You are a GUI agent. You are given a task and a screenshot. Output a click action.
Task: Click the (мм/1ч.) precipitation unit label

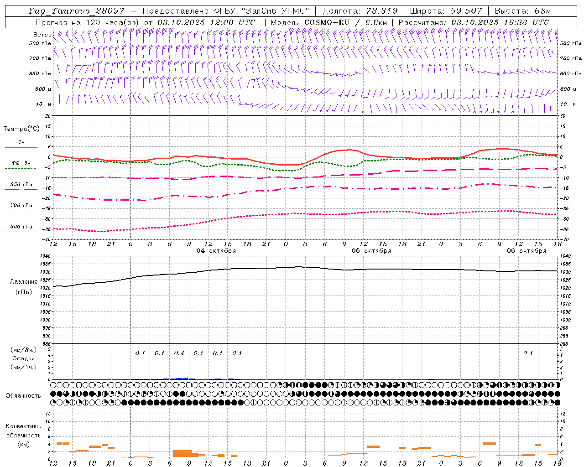point(23,367)
